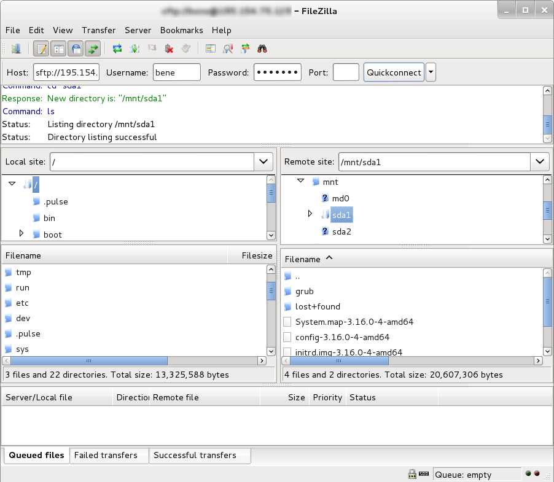
Task: Expand the Local site path dropdown
Action: click(x=263, y=161)
